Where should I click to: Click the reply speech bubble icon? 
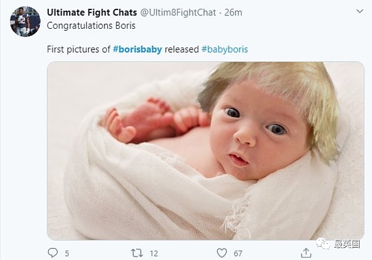point(52,253)
